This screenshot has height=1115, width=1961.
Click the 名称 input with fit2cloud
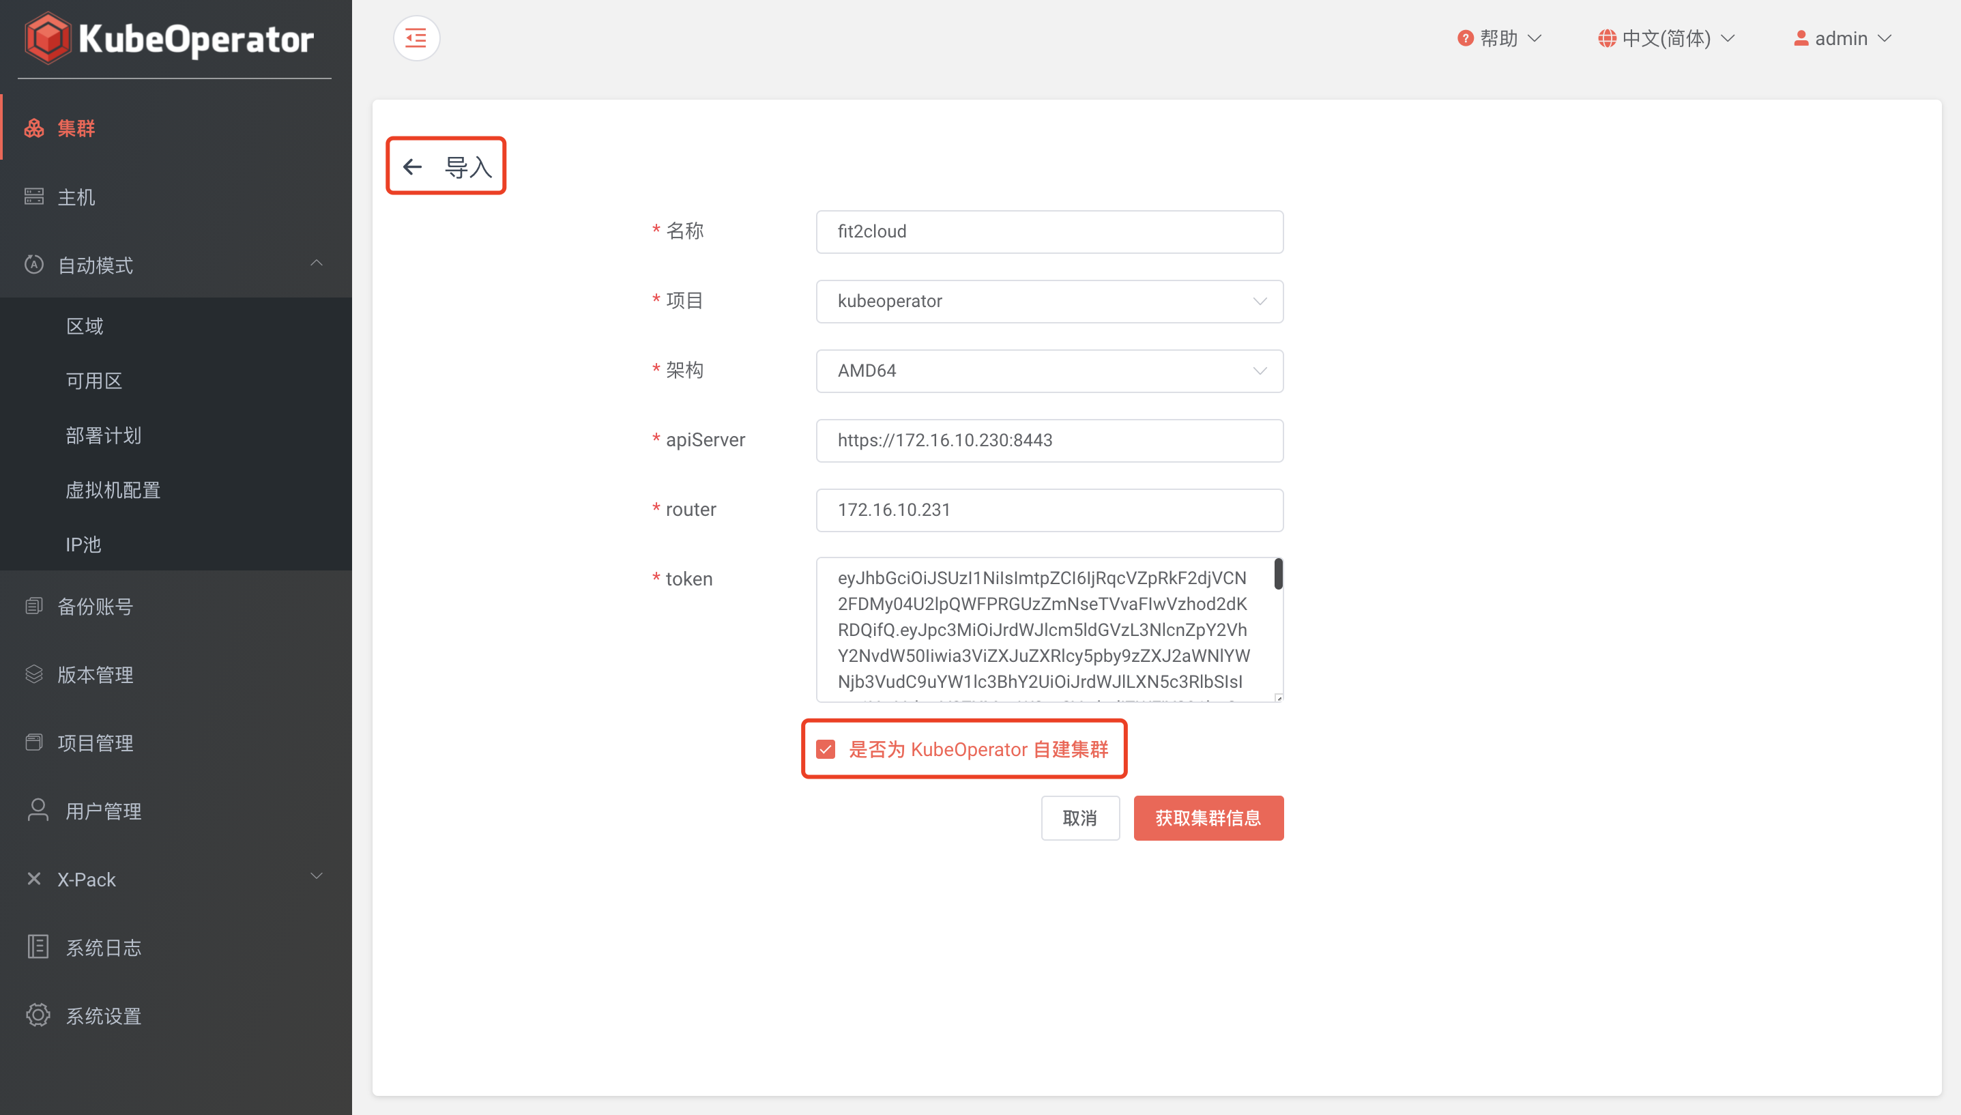click(x=1049, y=231)
